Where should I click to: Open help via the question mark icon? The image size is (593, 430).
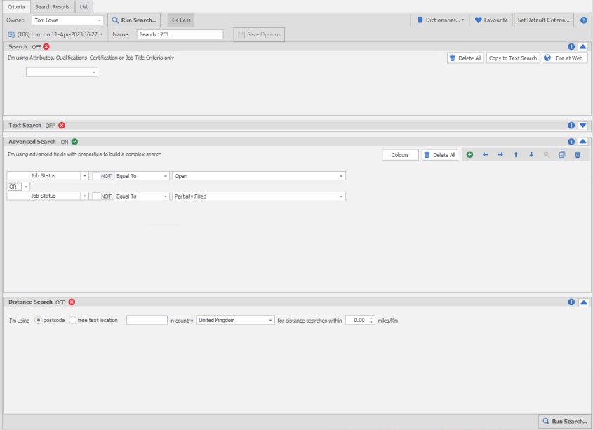[584, 20]
